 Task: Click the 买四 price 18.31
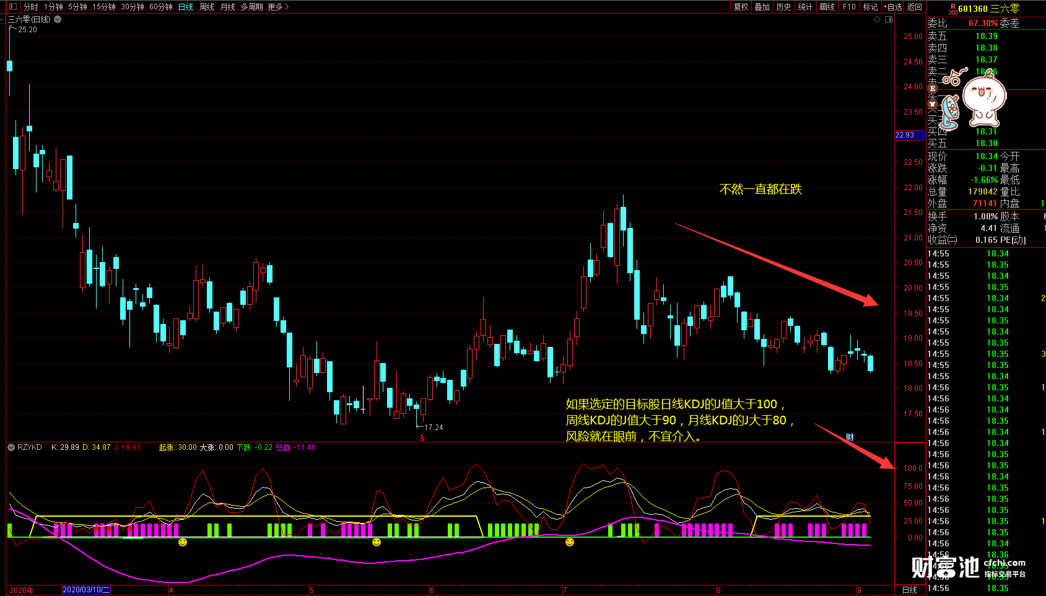[987, 131]
